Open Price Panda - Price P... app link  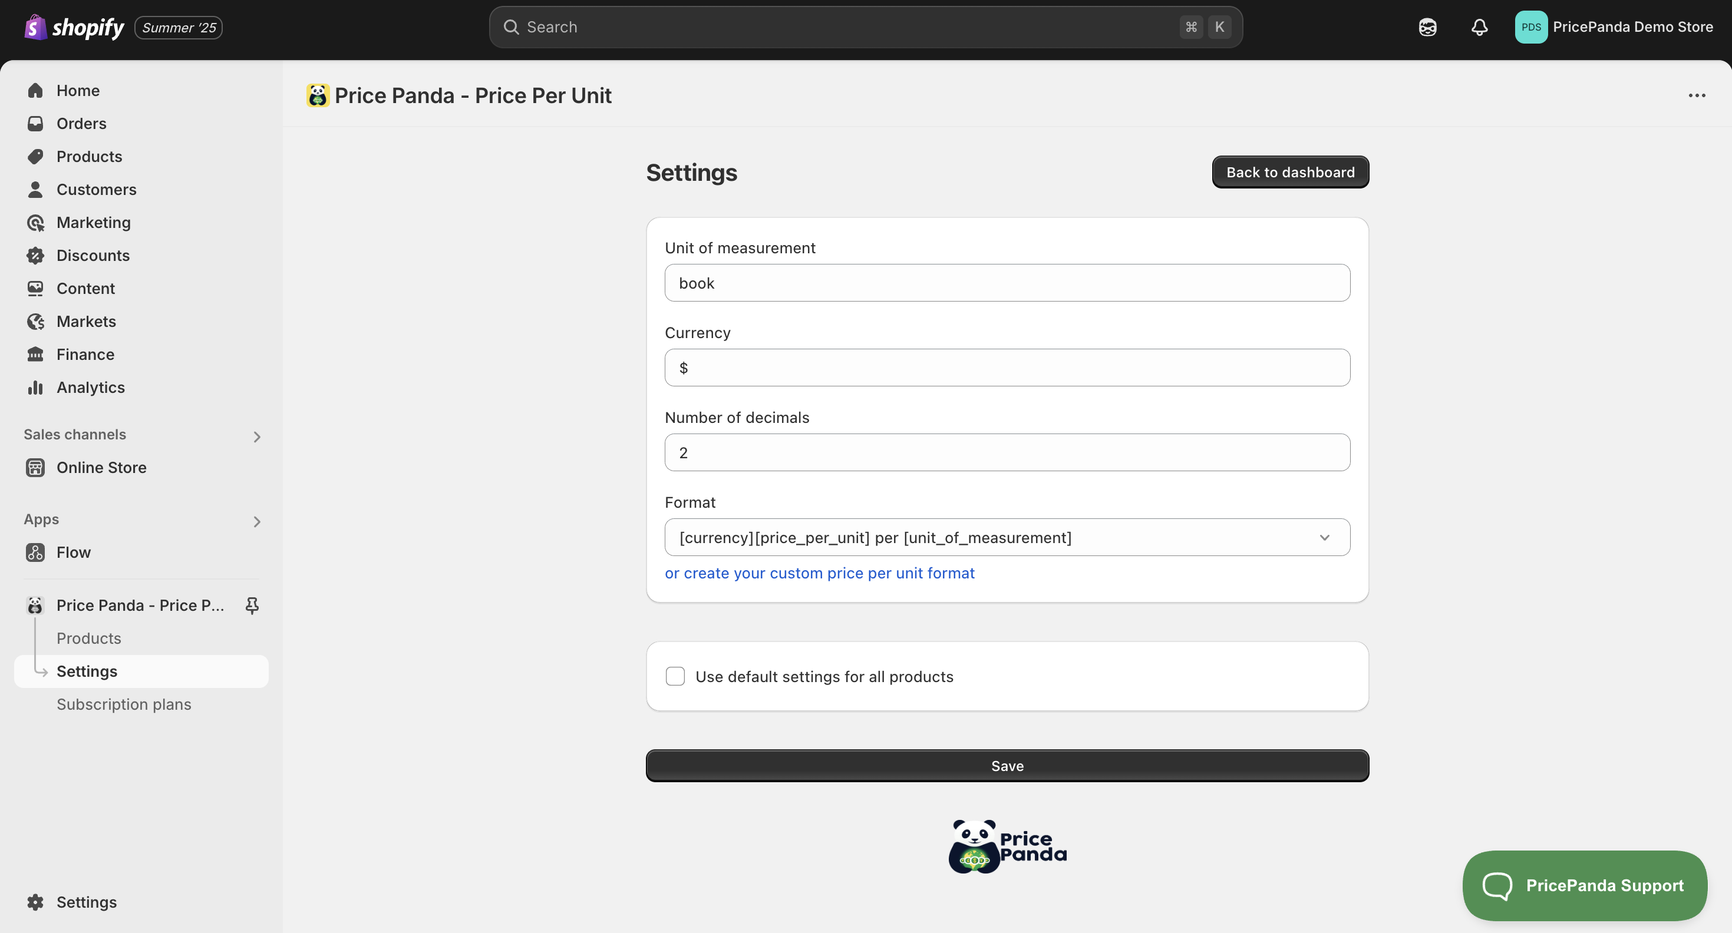[x=140, y=605]
